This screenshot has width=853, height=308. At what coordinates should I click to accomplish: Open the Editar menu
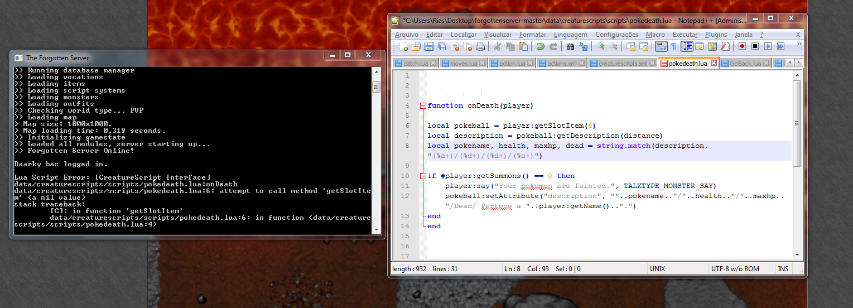pyautogui.click(x=435, y=35)
